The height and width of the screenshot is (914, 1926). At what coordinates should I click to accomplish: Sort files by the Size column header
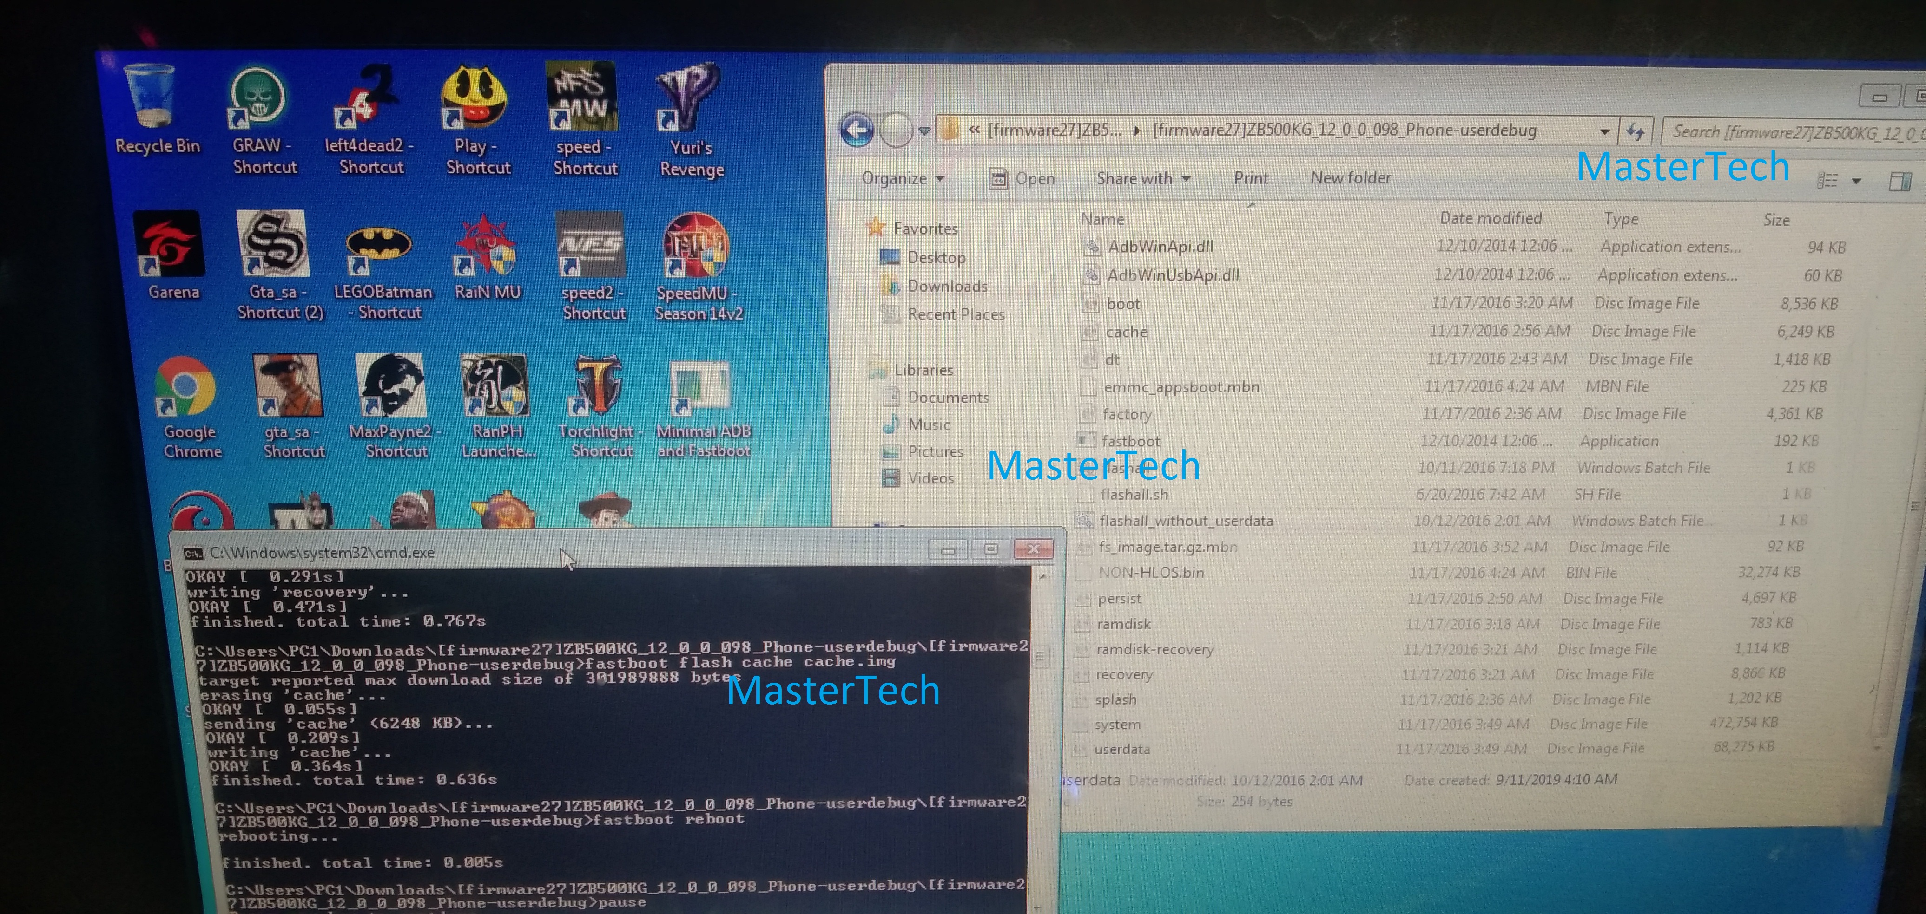[1776, 220]
